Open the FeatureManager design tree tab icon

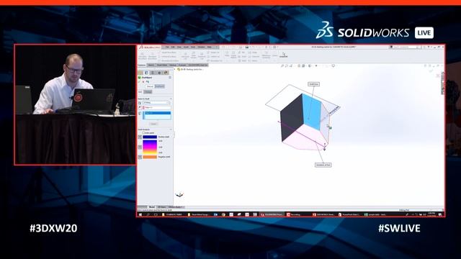(140, 73)
